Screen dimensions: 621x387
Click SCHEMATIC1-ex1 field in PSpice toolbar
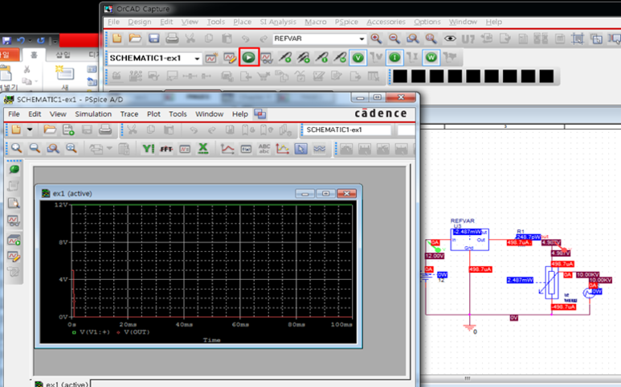(346, 130)
